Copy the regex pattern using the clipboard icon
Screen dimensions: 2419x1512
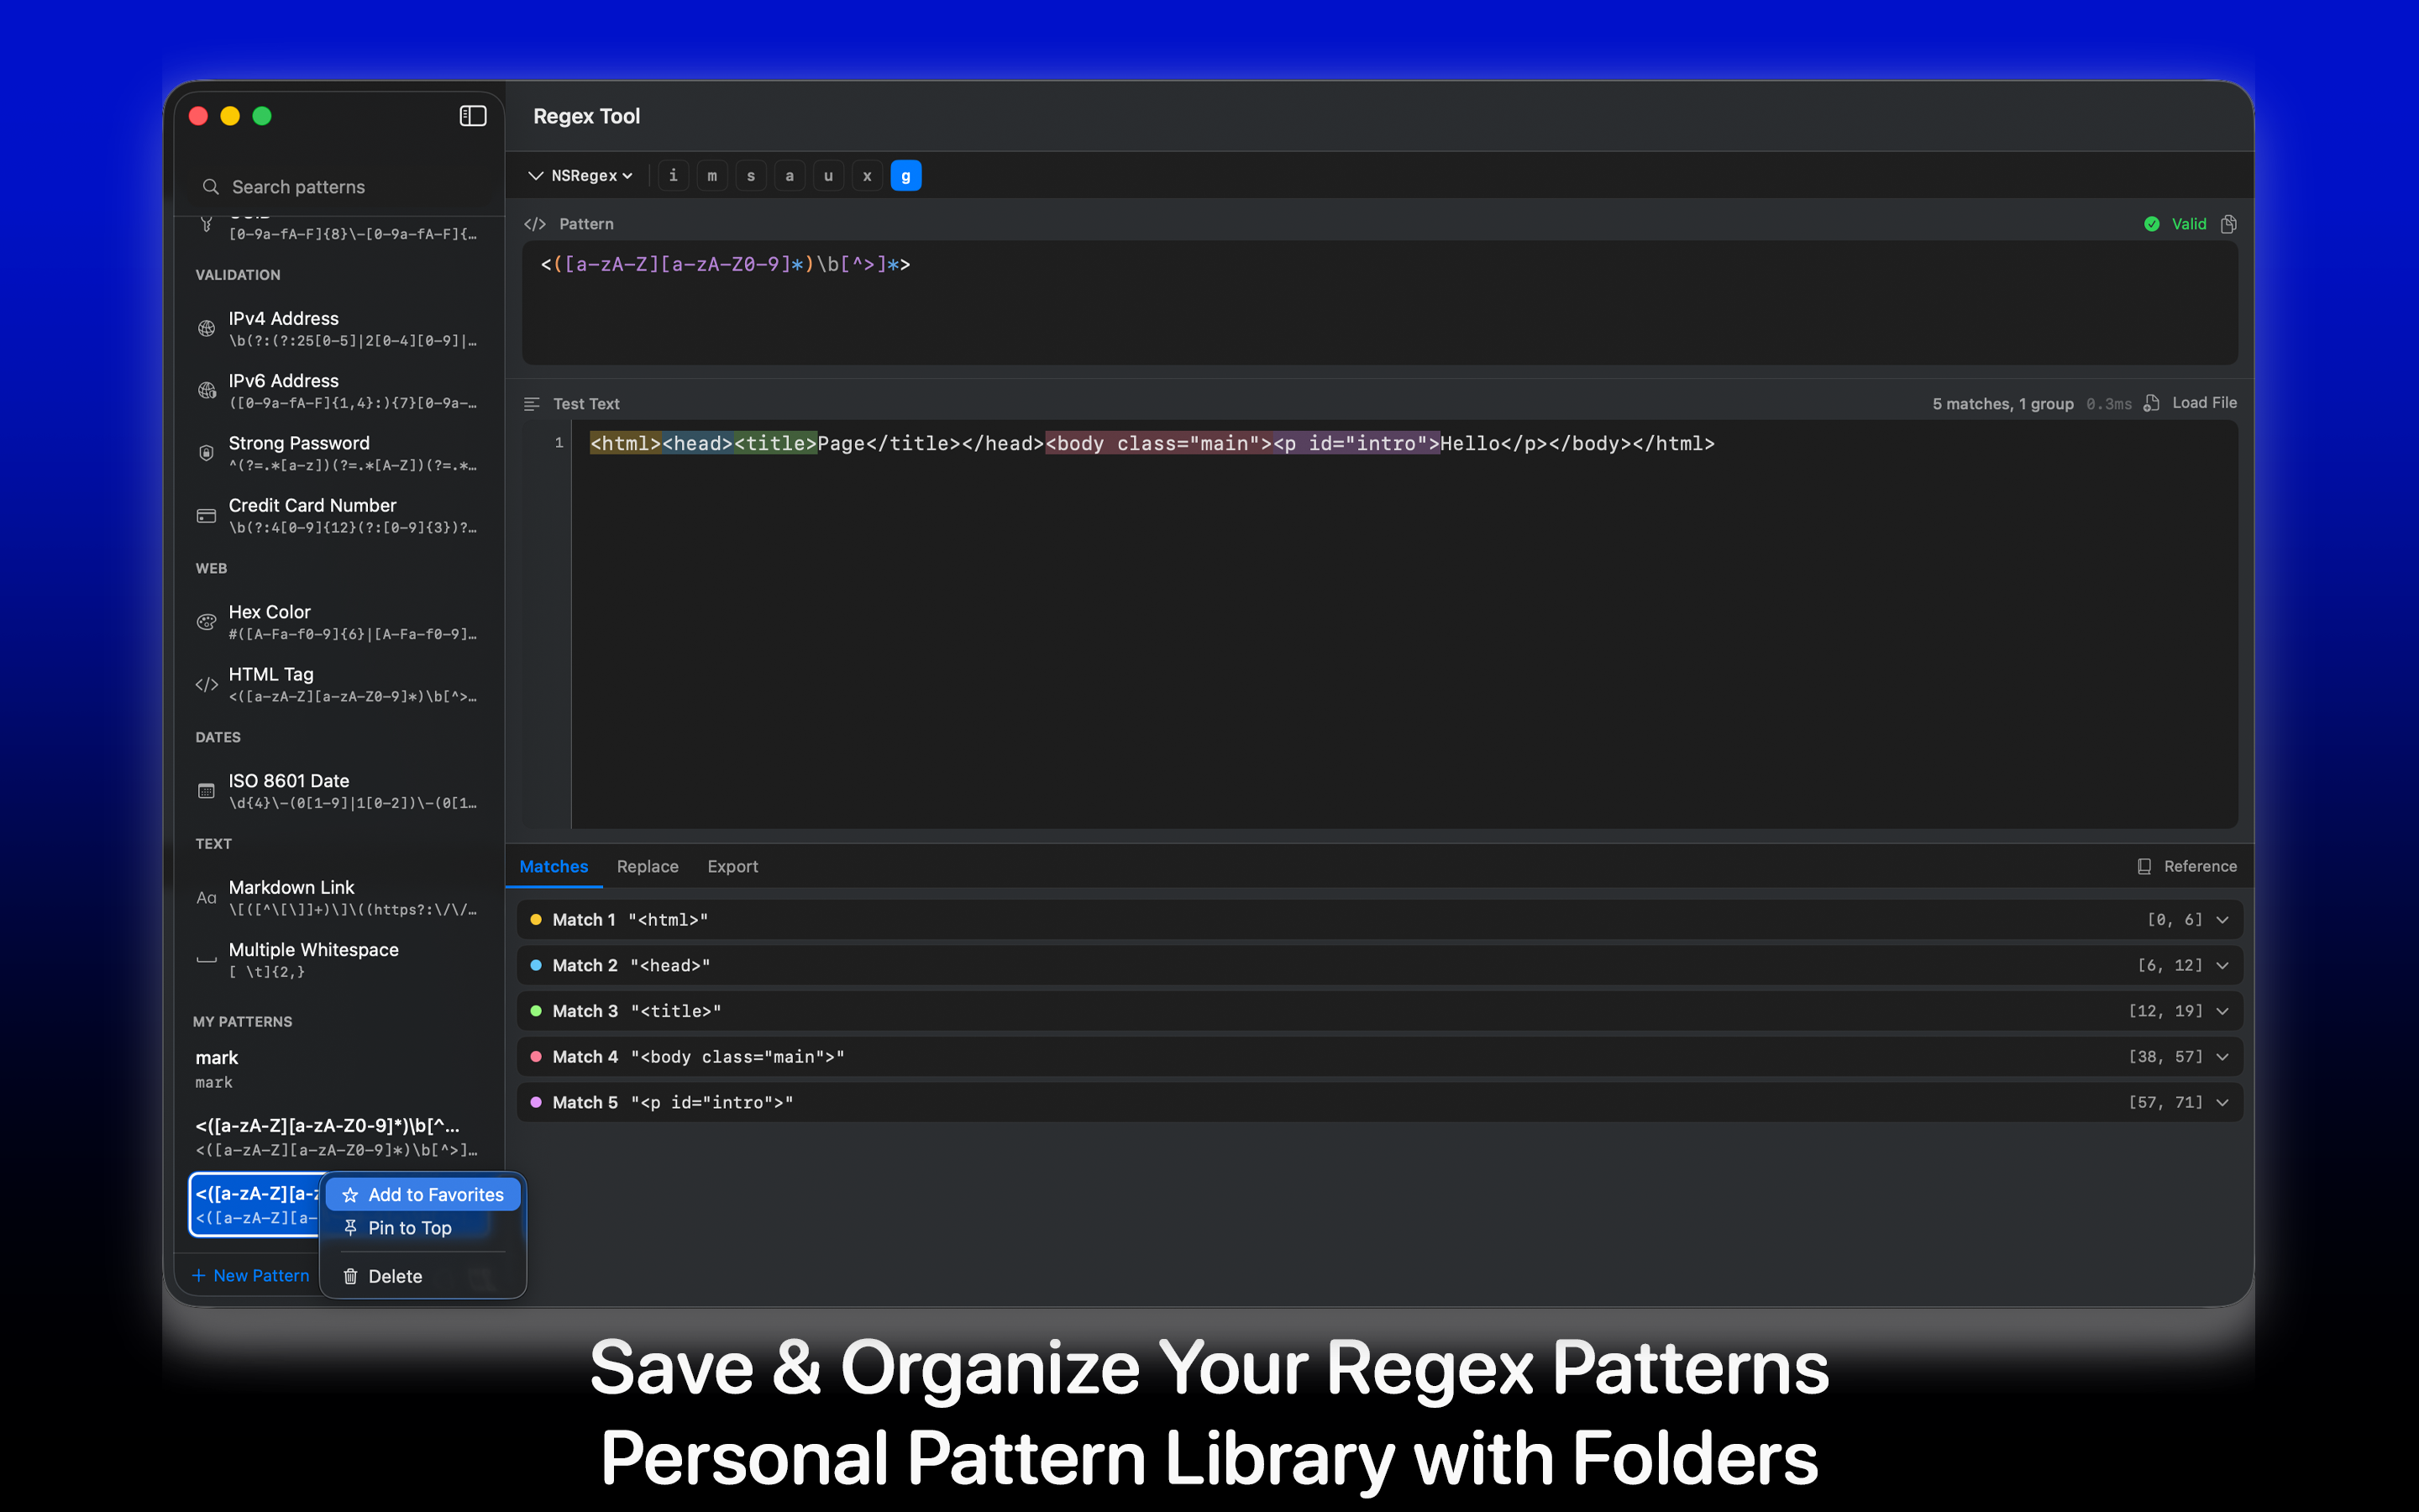(2230, 224)
